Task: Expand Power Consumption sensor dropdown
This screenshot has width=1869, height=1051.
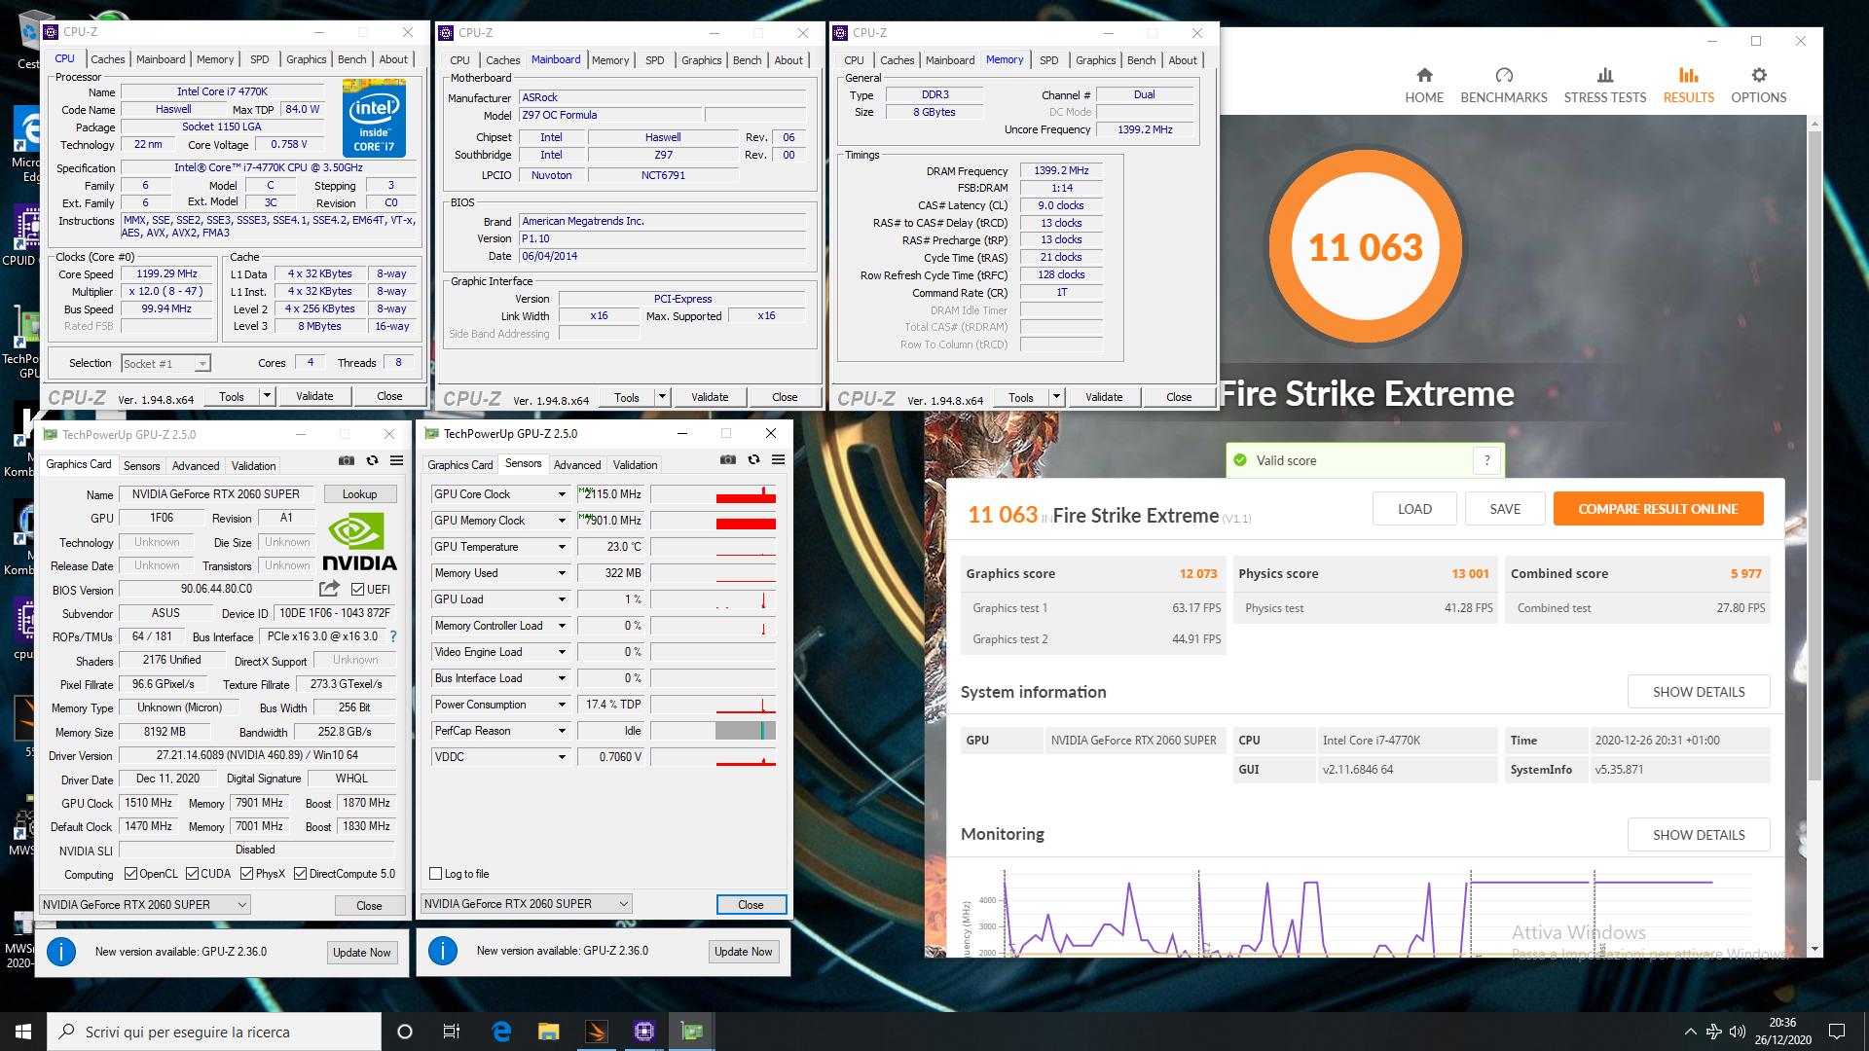Action: (562, 705)
